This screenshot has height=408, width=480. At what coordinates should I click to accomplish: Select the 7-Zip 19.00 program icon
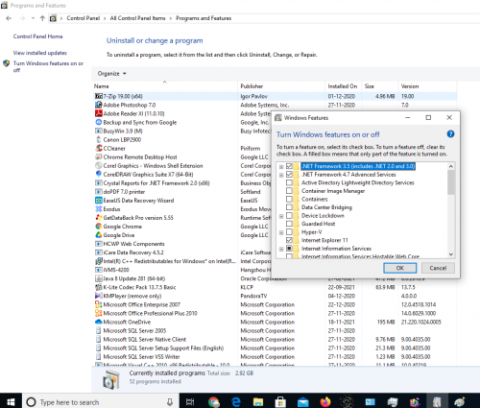[99, 96]
